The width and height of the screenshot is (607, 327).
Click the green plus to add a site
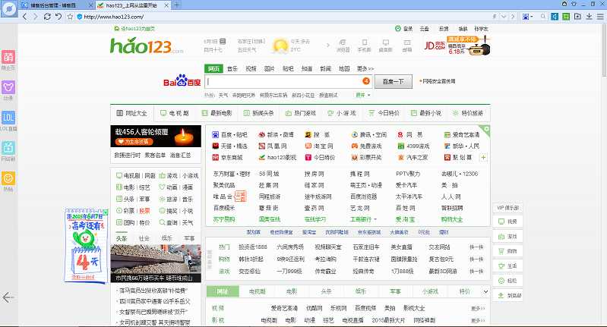[483, 157]
